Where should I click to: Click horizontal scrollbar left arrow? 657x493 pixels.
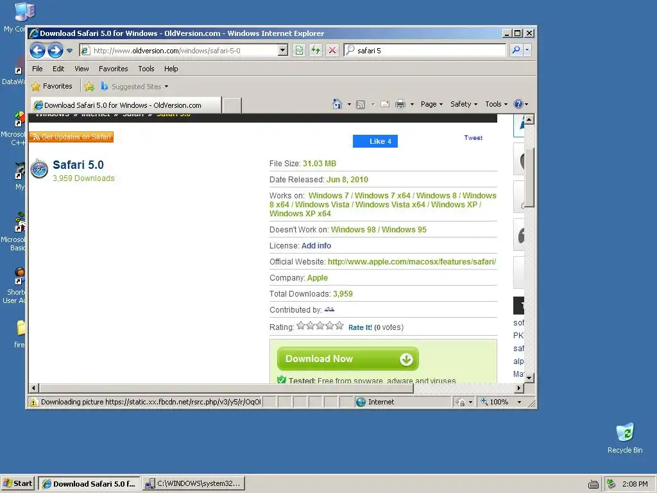tap(34, 388)
